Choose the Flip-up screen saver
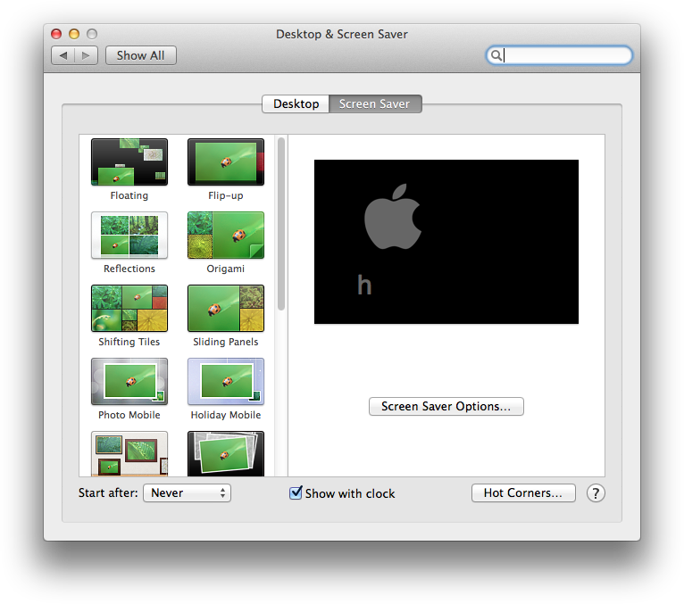The image size is (684, 604). [x=225, y=162]
